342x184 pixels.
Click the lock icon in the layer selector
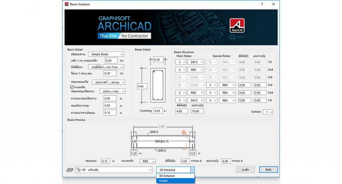(79, 170)
